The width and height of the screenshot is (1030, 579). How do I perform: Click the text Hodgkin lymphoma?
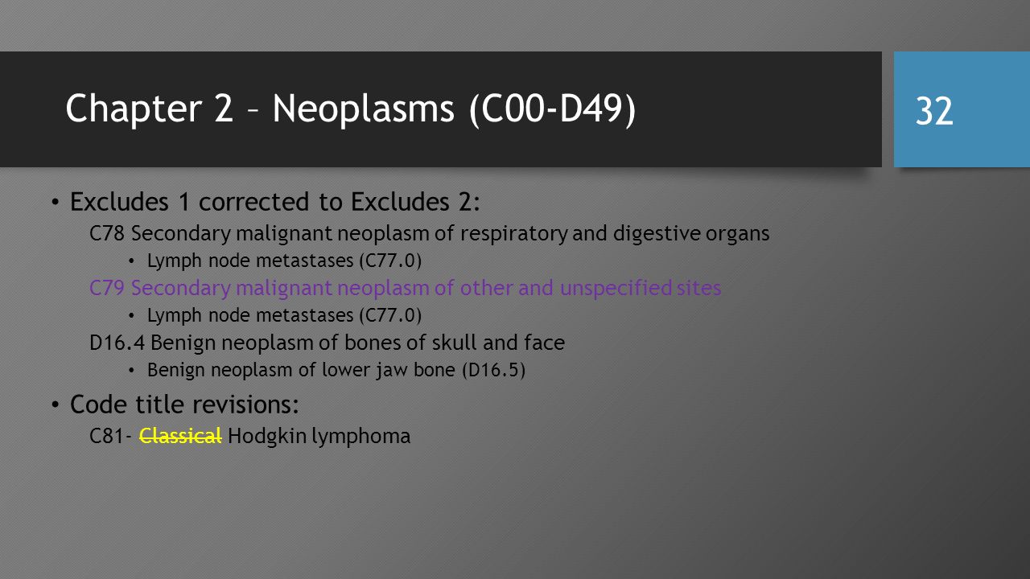pyautogui.click(x=319, y=437)
